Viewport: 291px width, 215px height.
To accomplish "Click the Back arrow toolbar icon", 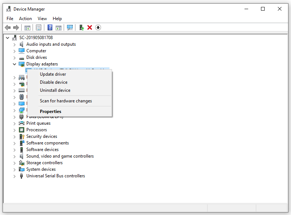I will click(8, 28).
